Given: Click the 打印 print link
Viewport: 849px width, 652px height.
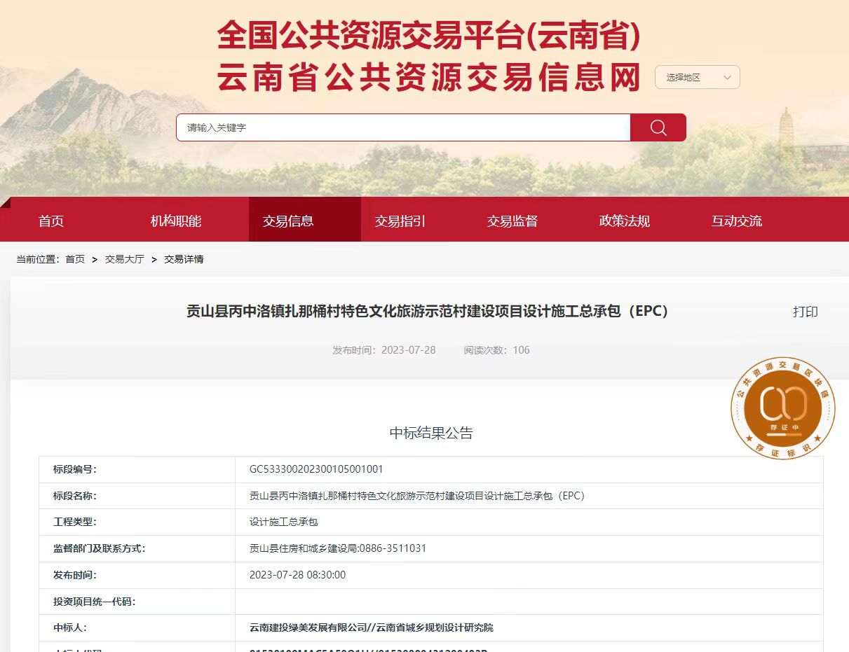Looking at the screenshot, I should click(805, 312).
